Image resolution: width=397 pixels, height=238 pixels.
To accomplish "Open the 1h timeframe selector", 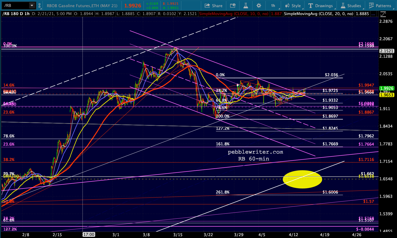I will (273, 6).
